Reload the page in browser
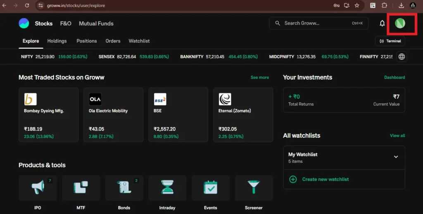The width and height of the screenshot is (423, 214). [x=27, y=5]
